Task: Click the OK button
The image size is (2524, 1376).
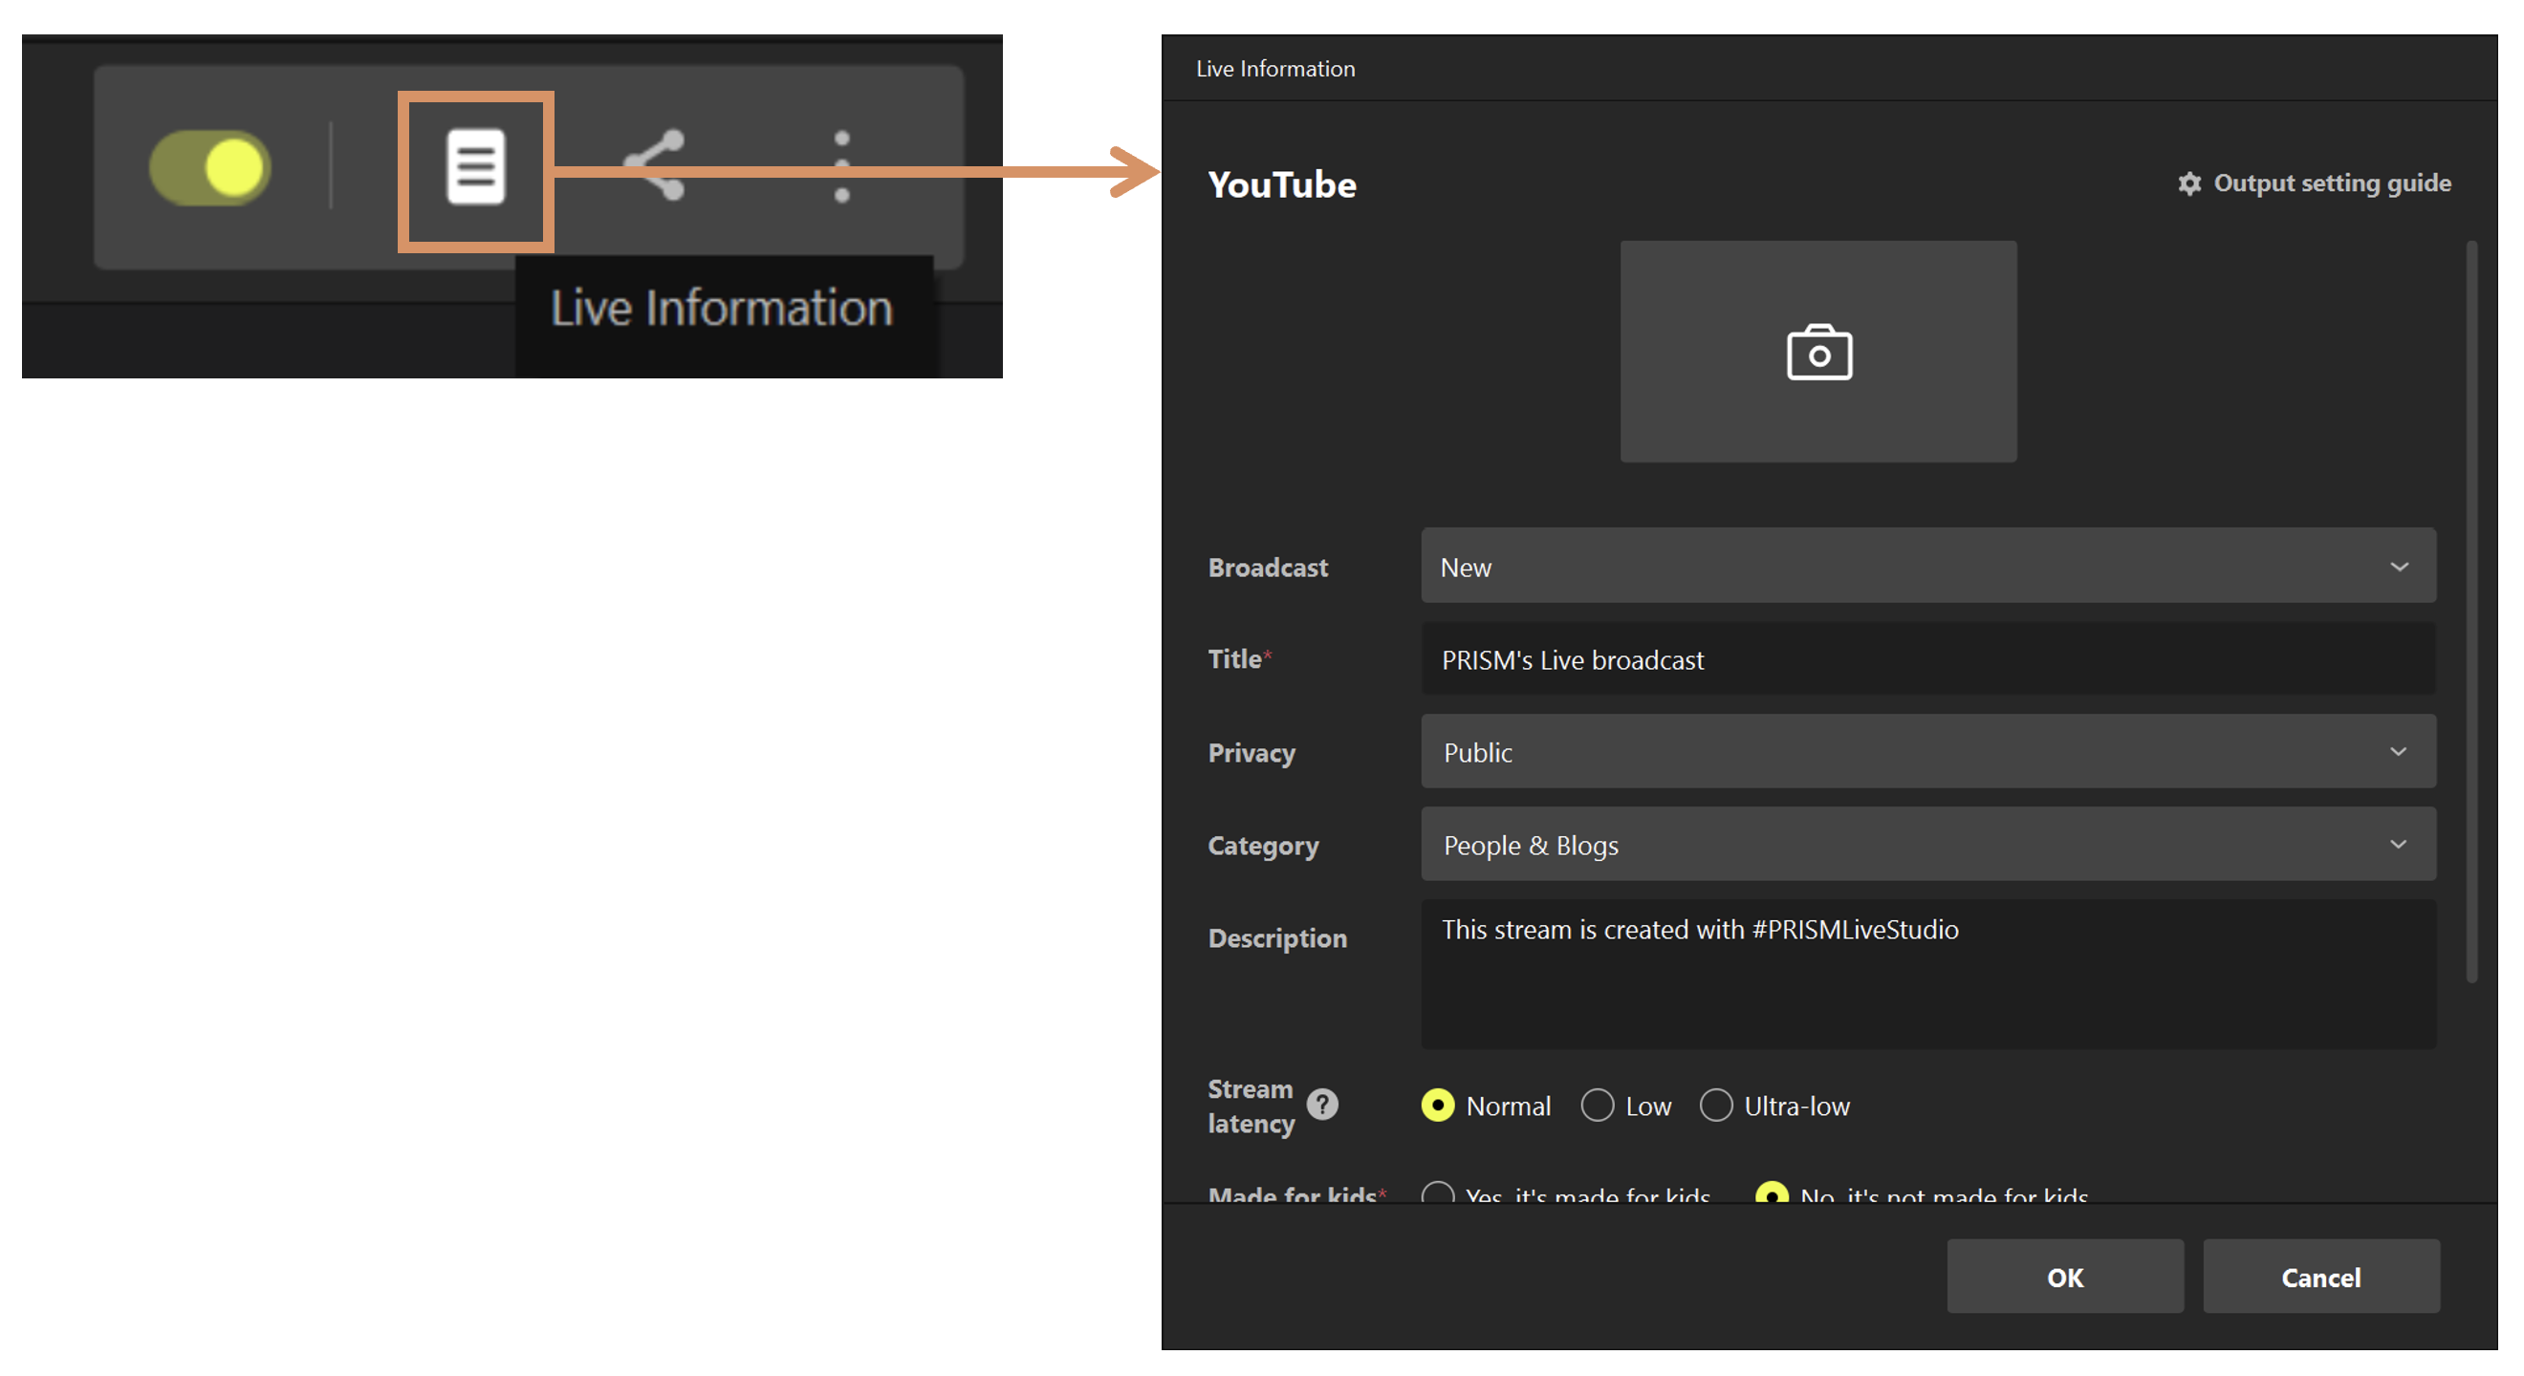Action: point(2064,1276)
